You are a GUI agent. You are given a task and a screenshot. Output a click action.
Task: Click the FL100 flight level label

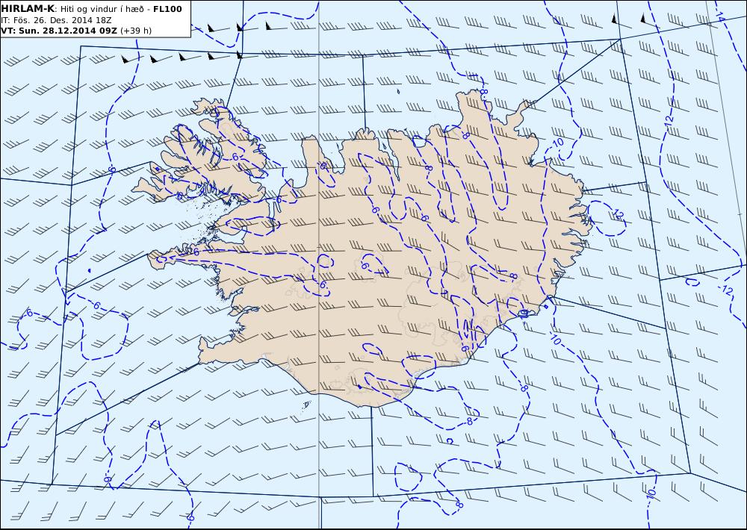167,9
